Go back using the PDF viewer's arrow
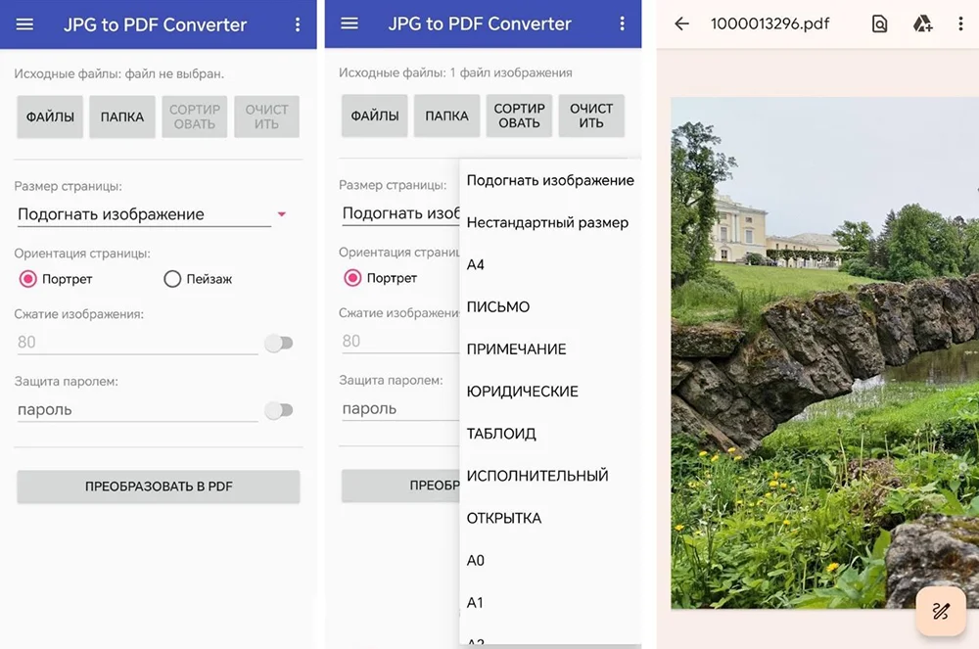The height and width of the screenshot is (649, 979). pyautogui.click(x=681, y=24)
